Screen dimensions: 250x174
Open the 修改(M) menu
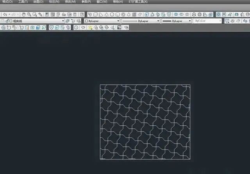pos(70,2)
